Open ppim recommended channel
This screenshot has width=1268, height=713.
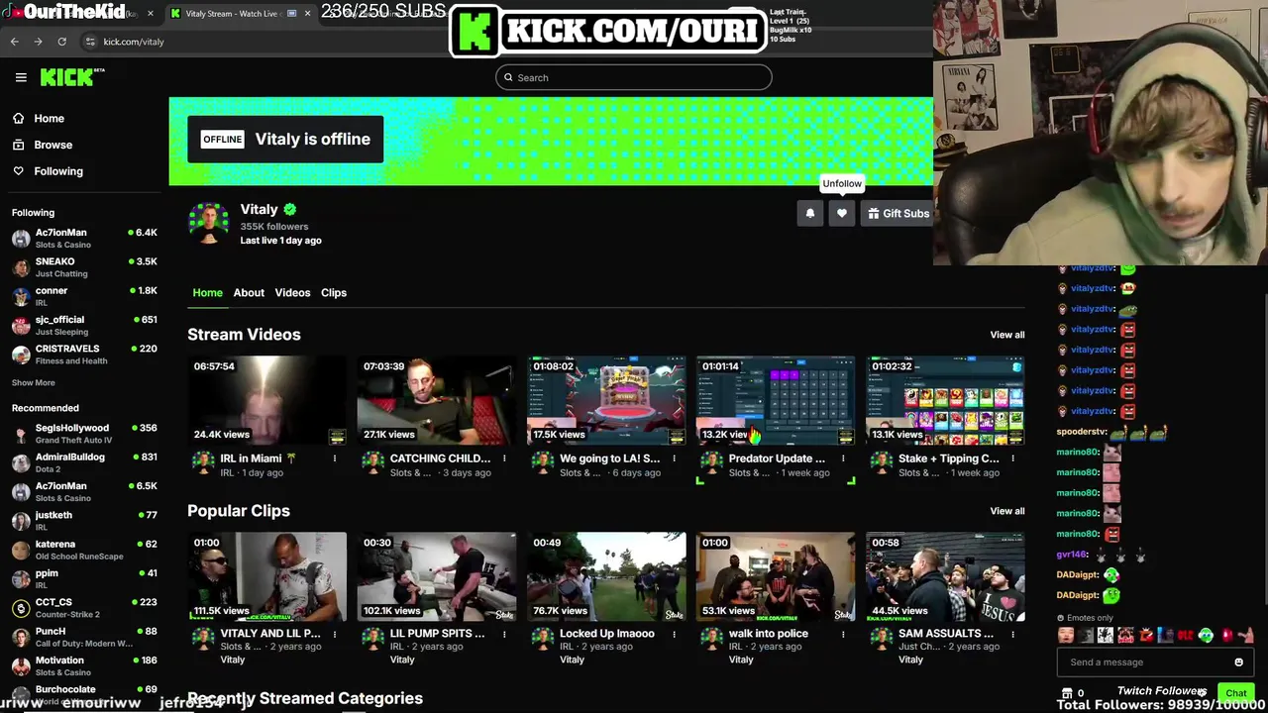point(84,578)
